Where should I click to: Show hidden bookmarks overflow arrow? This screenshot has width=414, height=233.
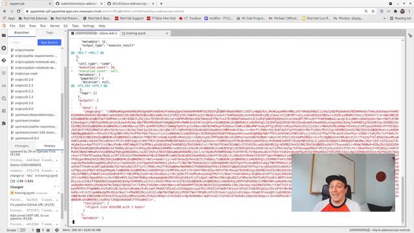pyautogui.click(x=384, y=18)
